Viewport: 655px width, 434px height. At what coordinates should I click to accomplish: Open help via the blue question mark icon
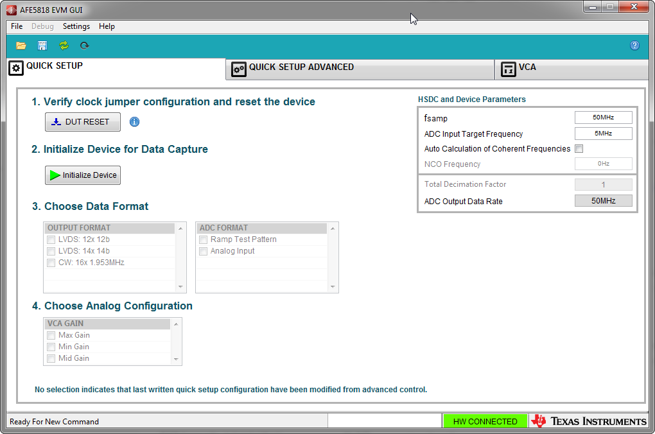(634, 46)
